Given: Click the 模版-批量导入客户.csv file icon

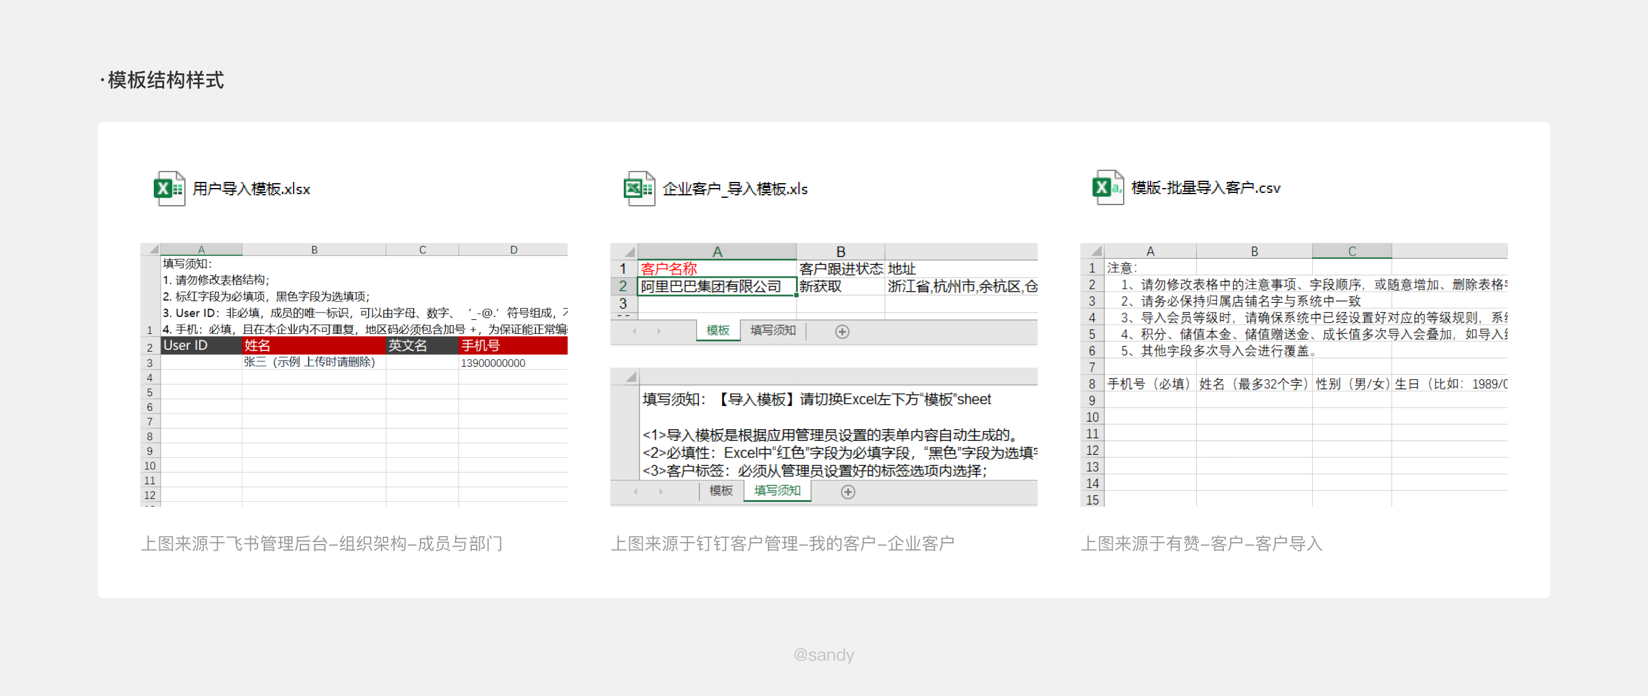Looking at the screenshot, I should [1107, 187].
